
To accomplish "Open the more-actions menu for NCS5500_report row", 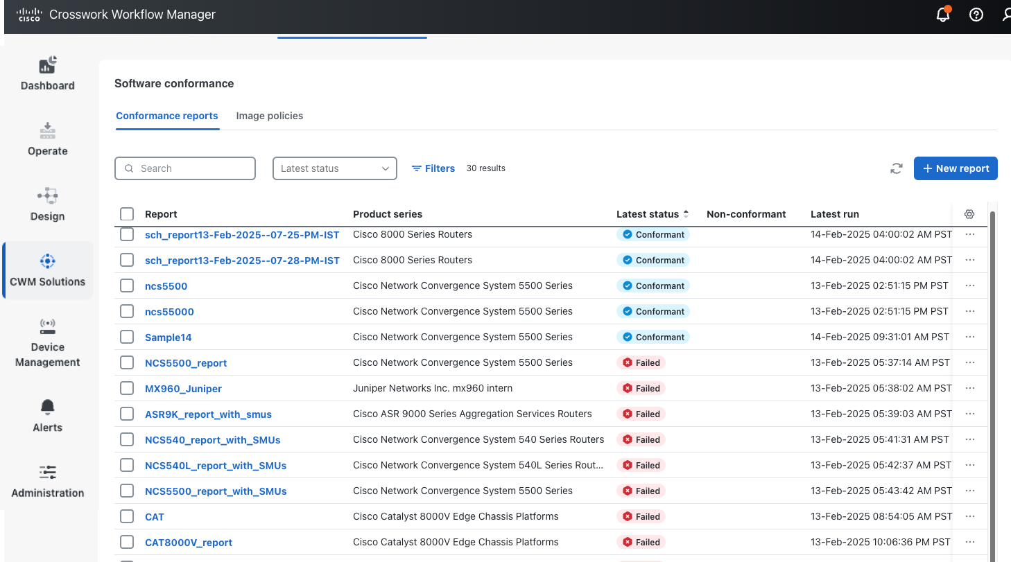I will click(x=970, y=362).
